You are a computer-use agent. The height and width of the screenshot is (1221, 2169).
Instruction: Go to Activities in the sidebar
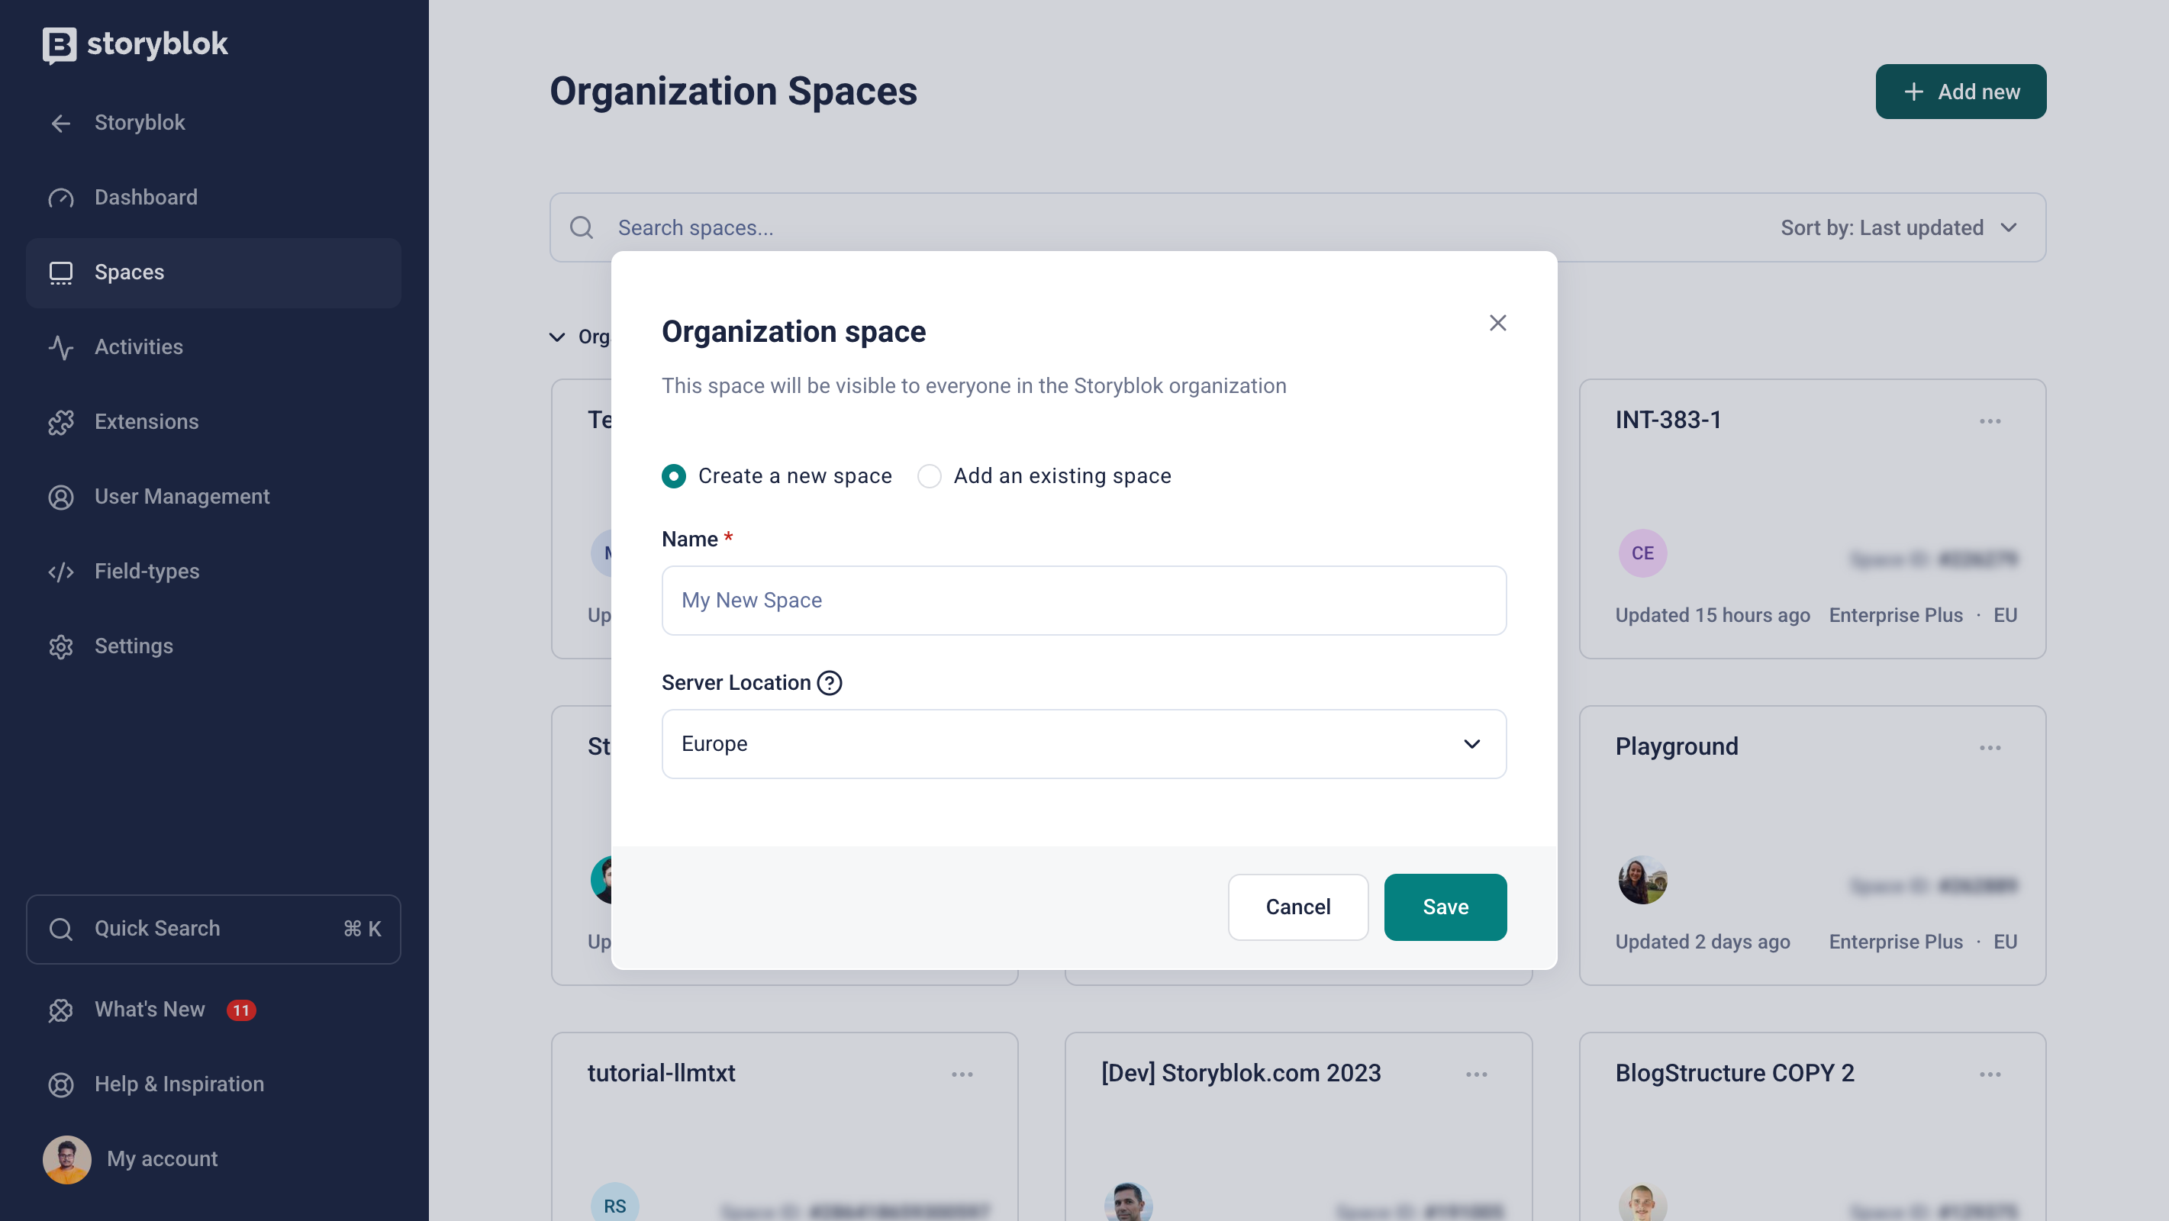click(x=138, y=347)
